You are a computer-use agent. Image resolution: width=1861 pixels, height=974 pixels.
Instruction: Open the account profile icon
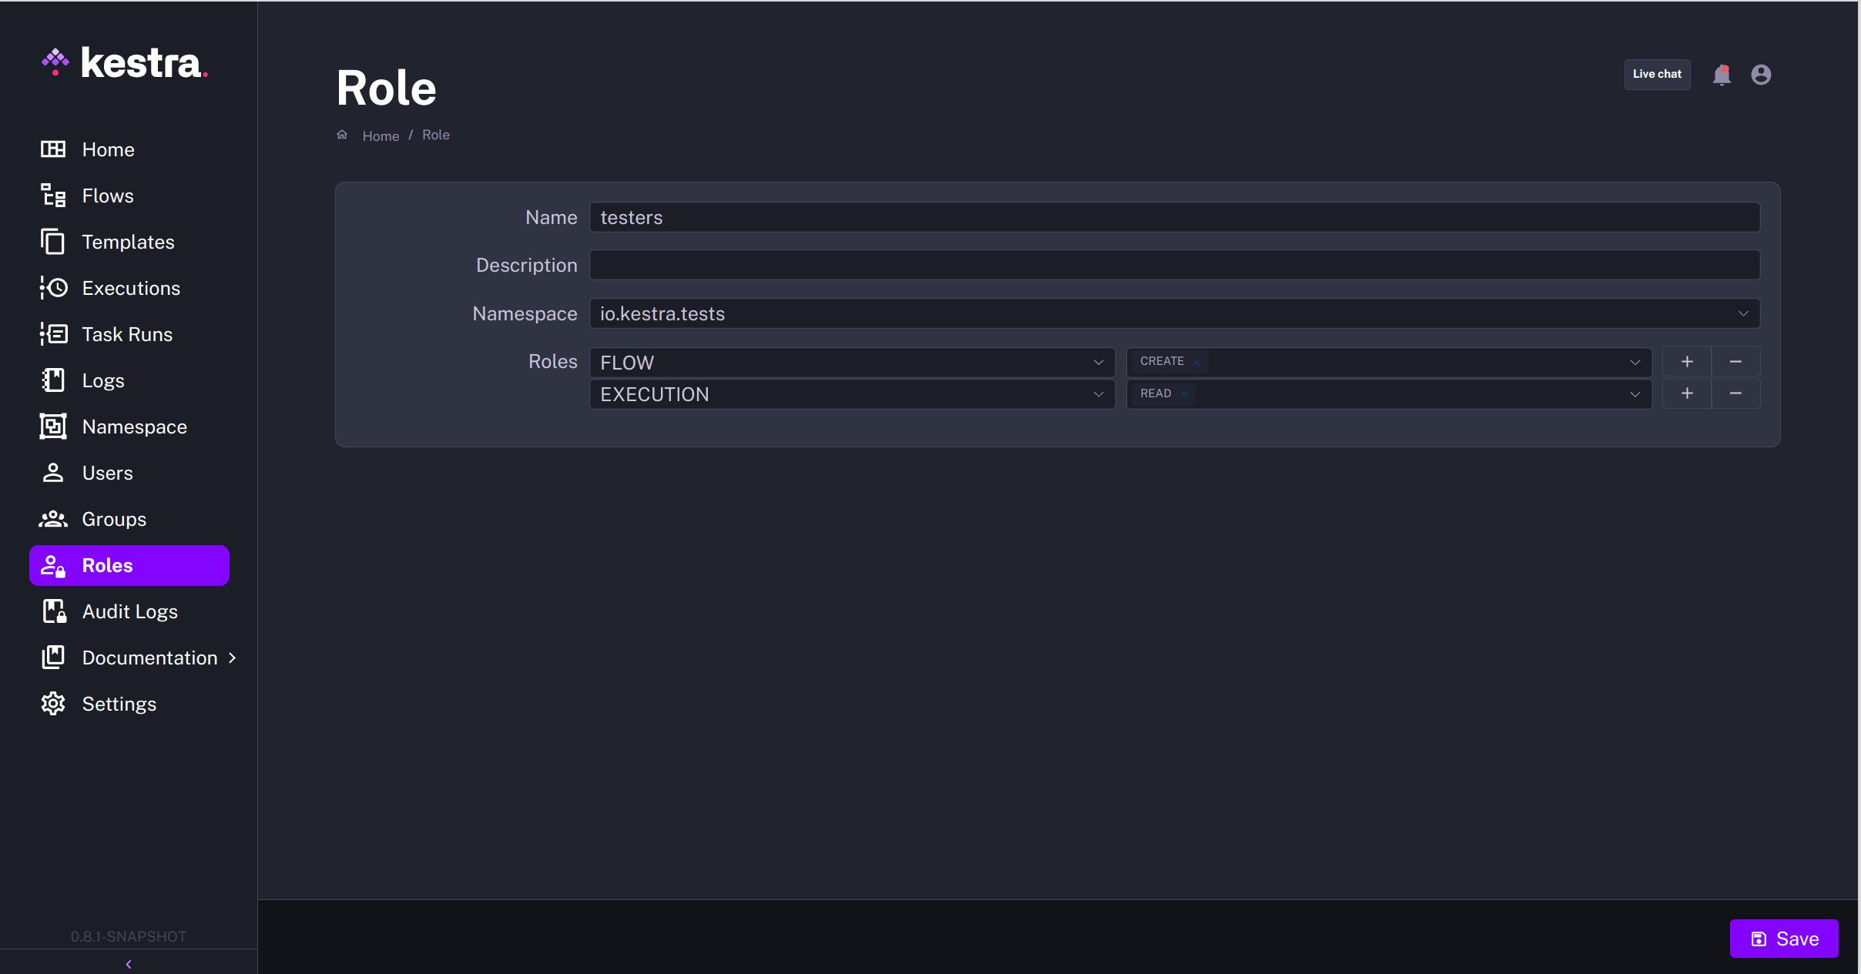coord(1762,74)
